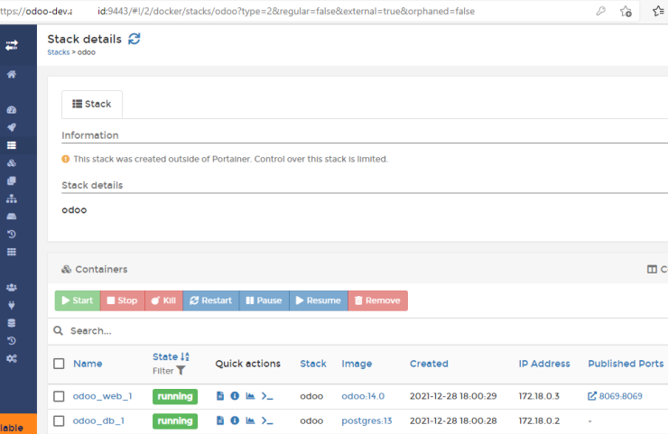This screenshot has height=434, width=668.
Task: Sort by Name column header
Action: 88,364
